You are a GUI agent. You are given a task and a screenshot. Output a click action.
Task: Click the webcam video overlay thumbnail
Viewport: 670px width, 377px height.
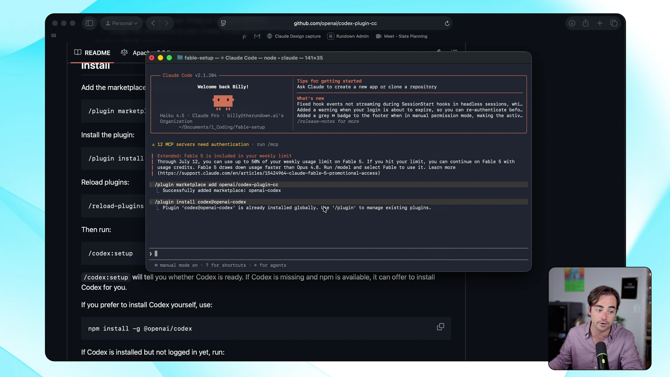pyautogui.click(x=600, y=318)
